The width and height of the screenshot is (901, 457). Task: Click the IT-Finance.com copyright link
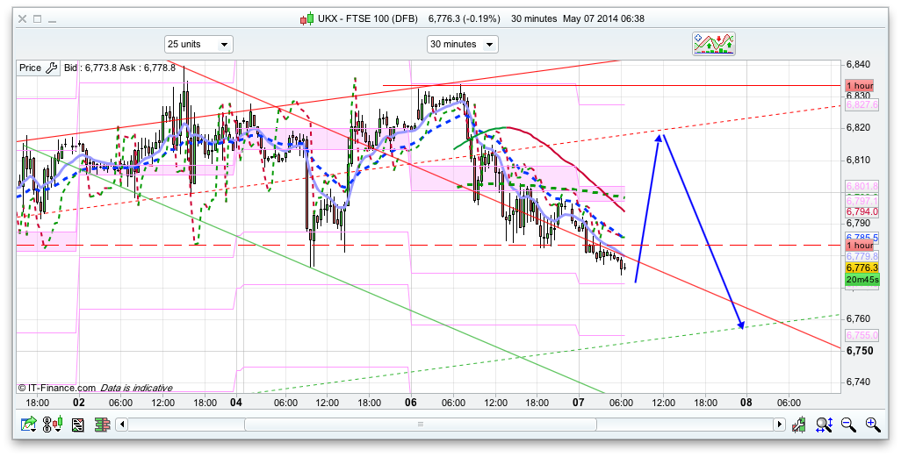pos(56,388)
